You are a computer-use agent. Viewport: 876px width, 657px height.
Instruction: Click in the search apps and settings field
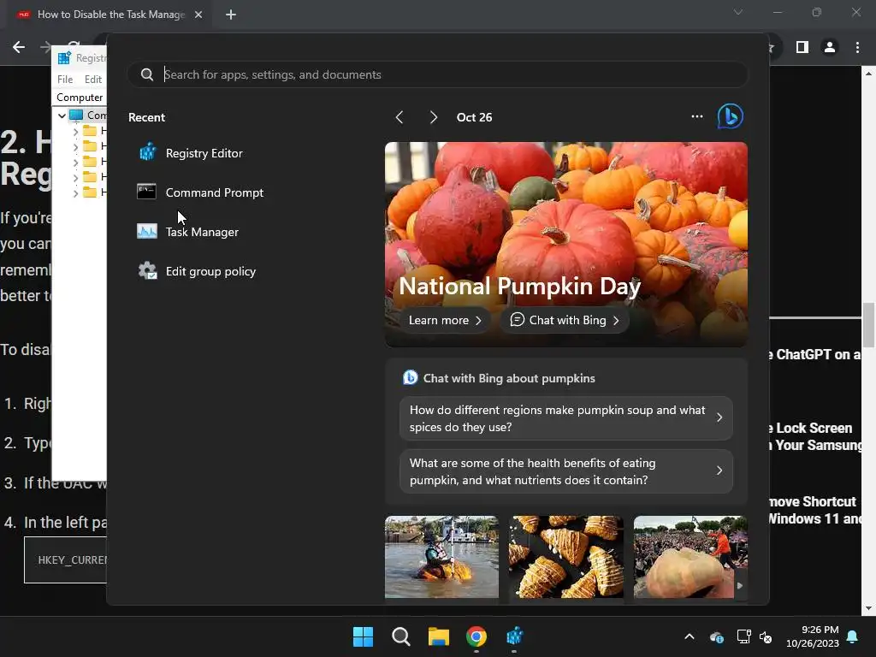437,75
